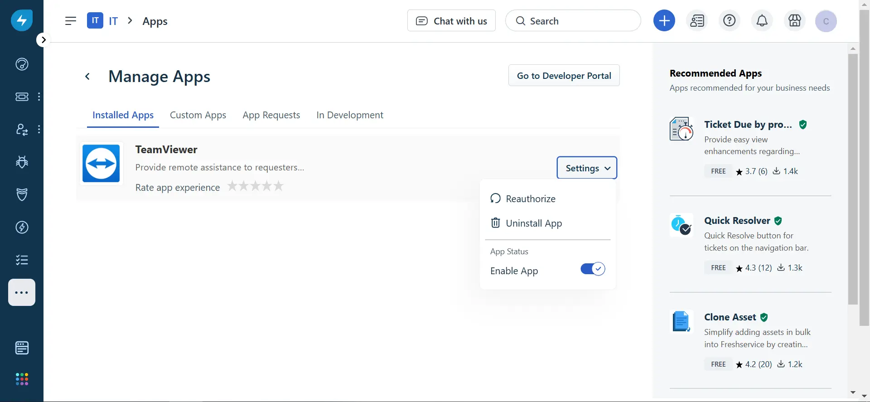Open the Help question mark icon
The image size is (870, 402).
[x=730, y=20]
